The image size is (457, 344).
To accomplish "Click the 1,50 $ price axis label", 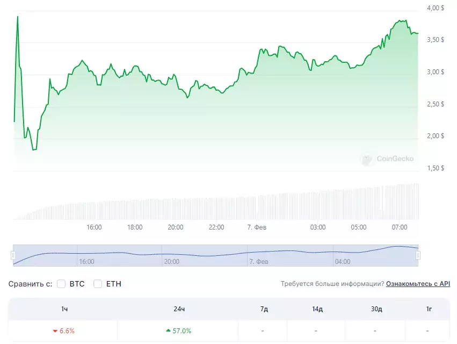I will click(436, 168).
